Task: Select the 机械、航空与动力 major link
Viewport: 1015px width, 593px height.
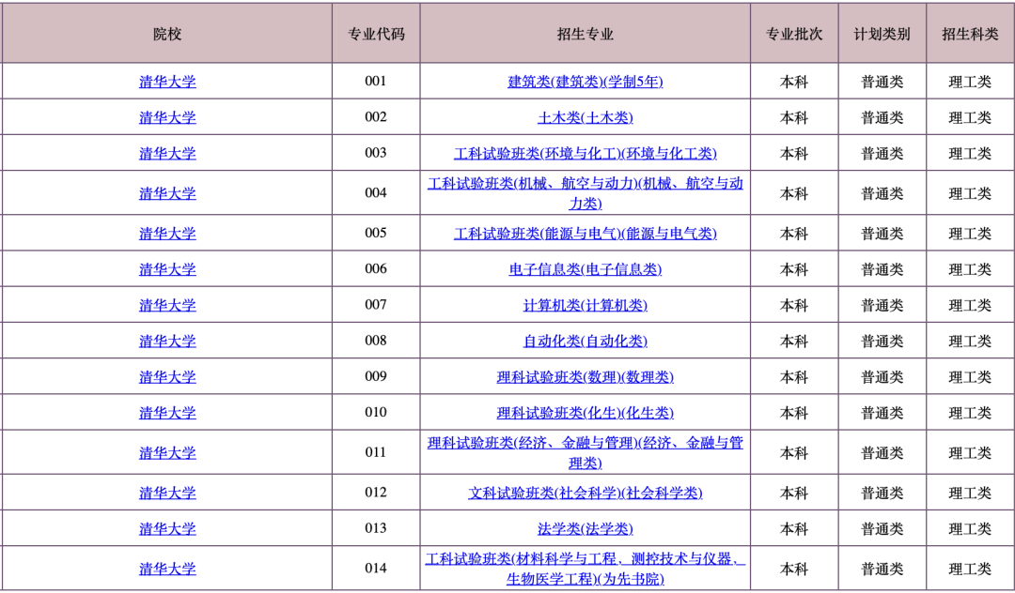Action: [585, 184]
